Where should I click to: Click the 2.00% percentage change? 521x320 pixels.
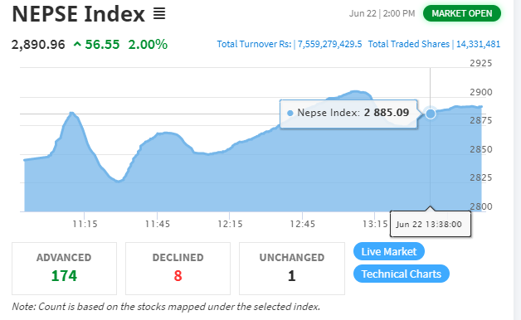148,44
